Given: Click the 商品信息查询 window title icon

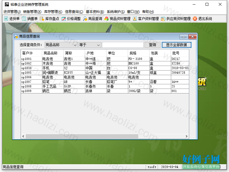Looking at the screenshot, I should pyautogui.click(x=16, y=36).
